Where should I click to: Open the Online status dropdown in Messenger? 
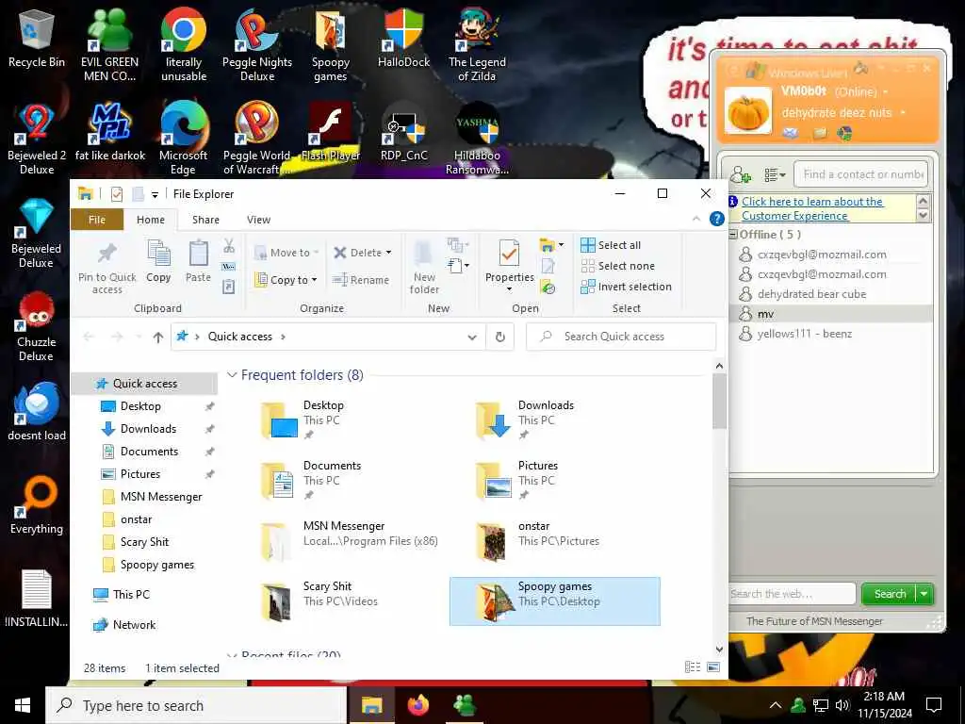[x=886, y=91]
